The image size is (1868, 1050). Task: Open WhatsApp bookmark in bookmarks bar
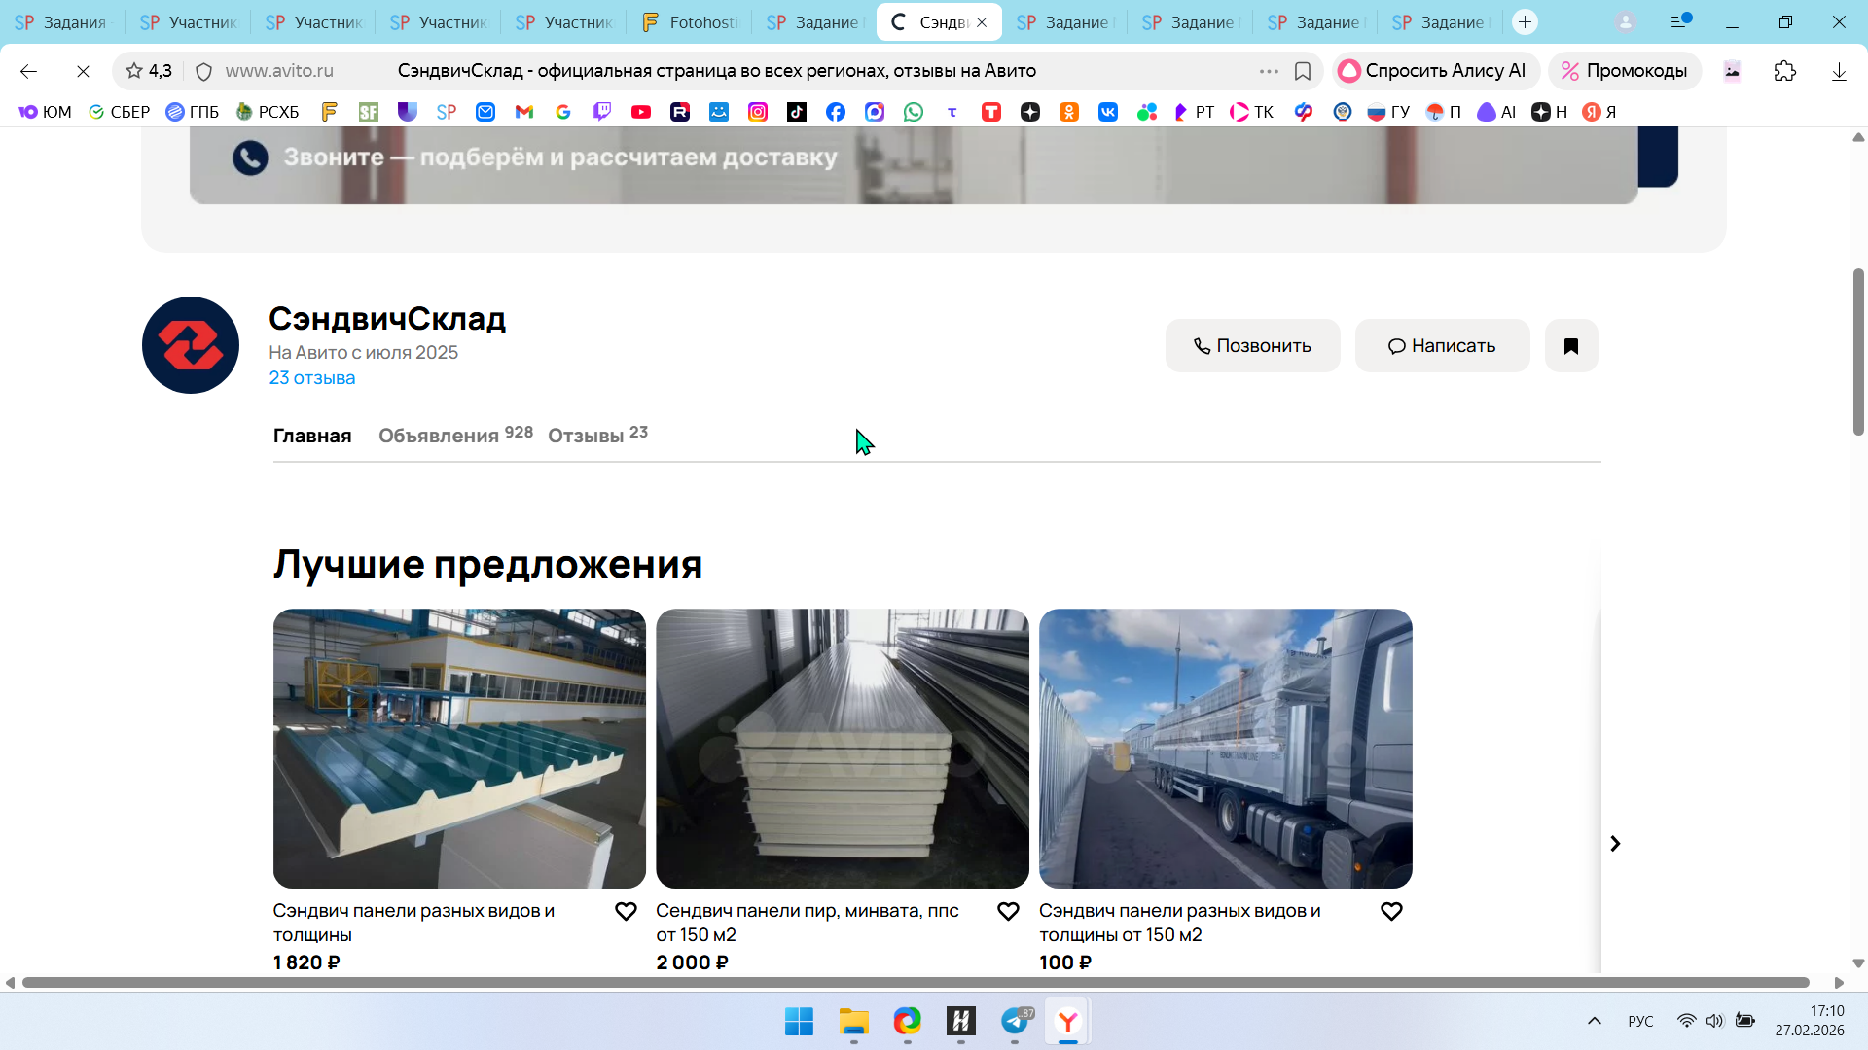[x=913, y=112]
